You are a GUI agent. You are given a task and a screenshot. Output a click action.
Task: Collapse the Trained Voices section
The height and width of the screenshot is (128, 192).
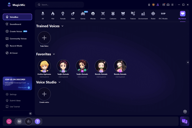(x=62, y=26)
